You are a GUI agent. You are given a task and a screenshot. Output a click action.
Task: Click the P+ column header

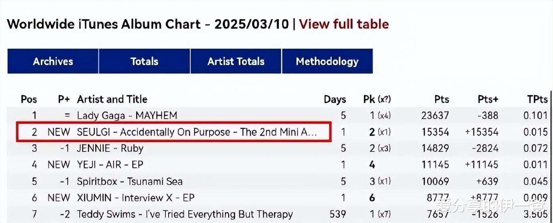pyautogui.click(x=64, y=99)
